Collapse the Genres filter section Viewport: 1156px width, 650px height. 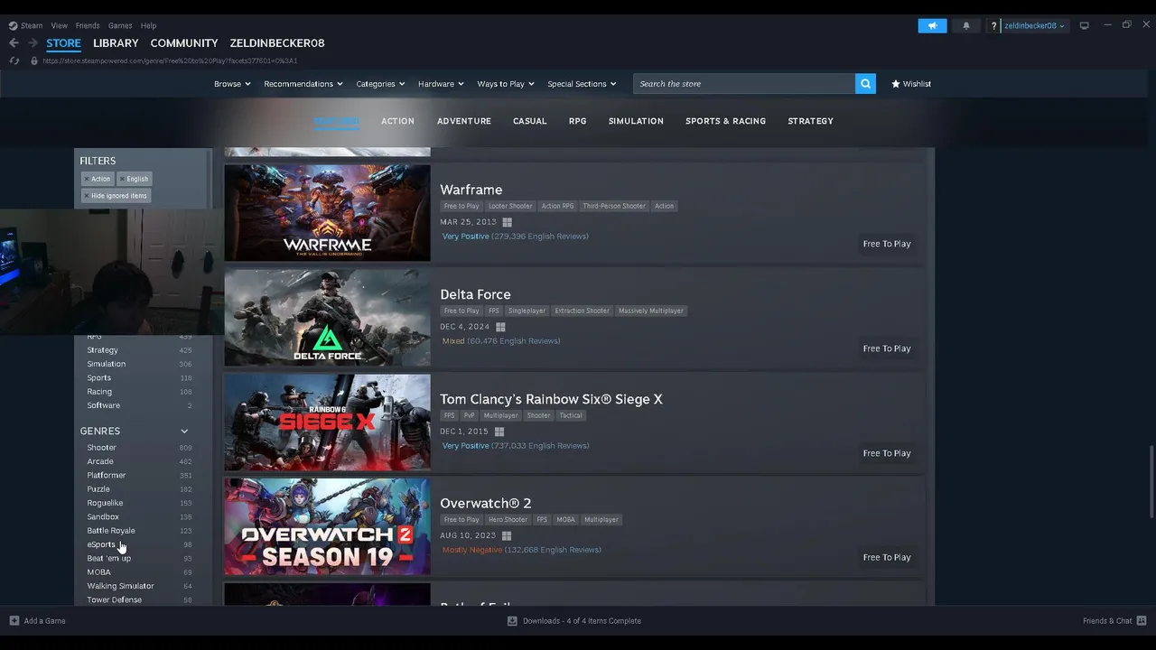pyautogui.click(x=184, y=432)
